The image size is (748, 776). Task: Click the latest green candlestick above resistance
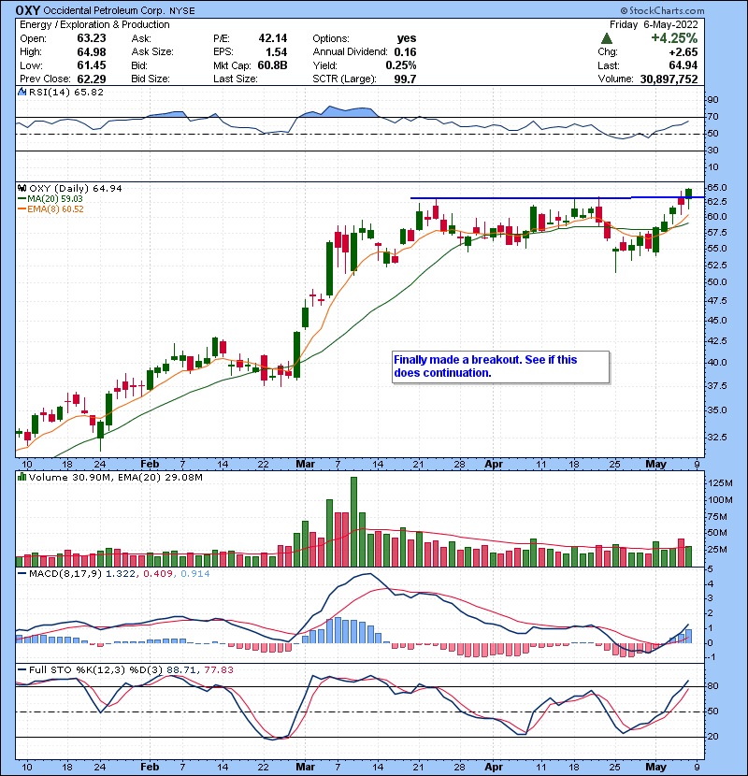pos(688,194)
